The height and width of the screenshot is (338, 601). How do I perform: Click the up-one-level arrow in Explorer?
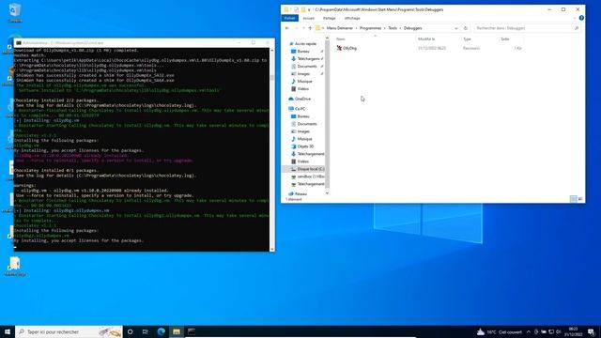click(310, 28)
